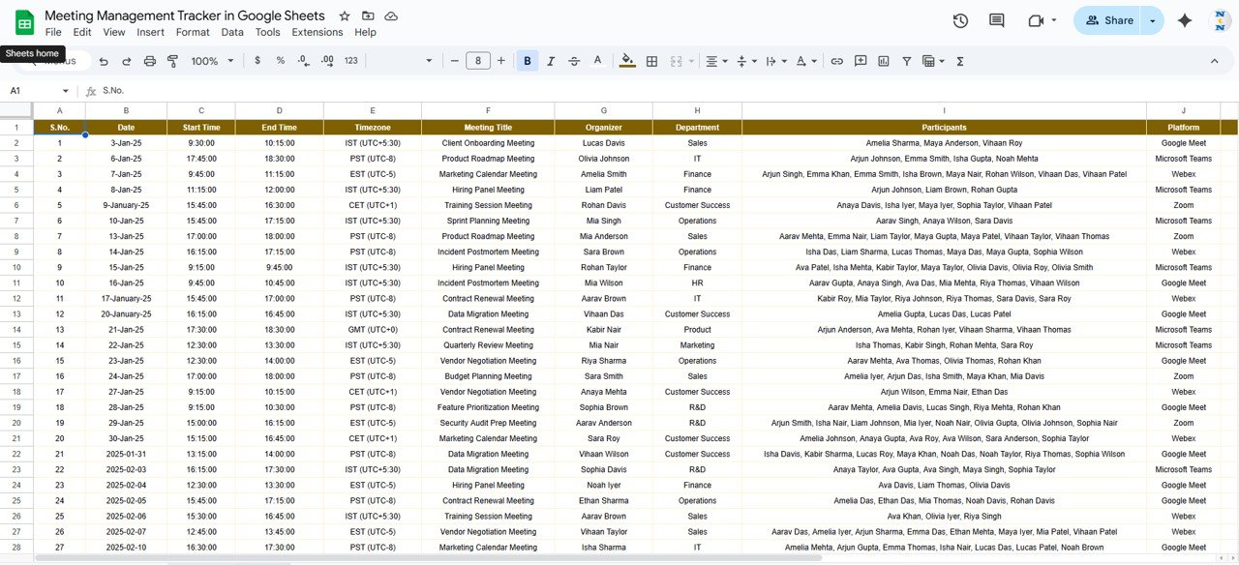Open the insert link tool
This screenshot has height=565, width=1239.
[835, 60]
